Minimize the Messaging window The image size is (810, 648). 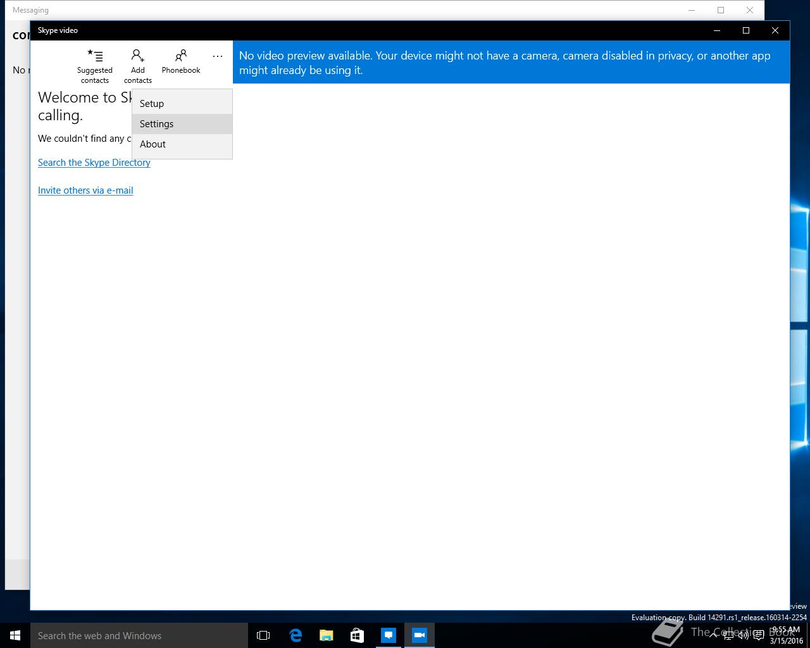point(692,10)
